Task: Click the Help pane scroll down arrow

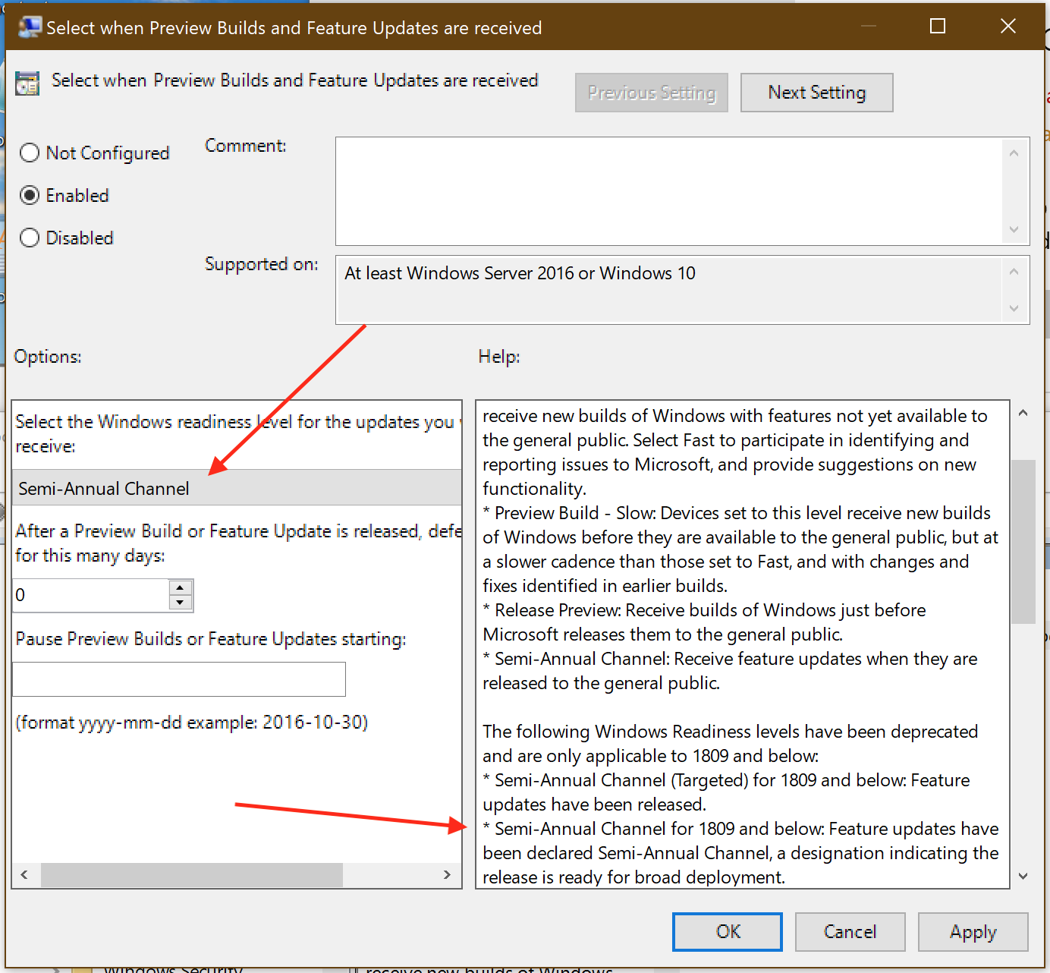Action: (x=1023, y=877)
